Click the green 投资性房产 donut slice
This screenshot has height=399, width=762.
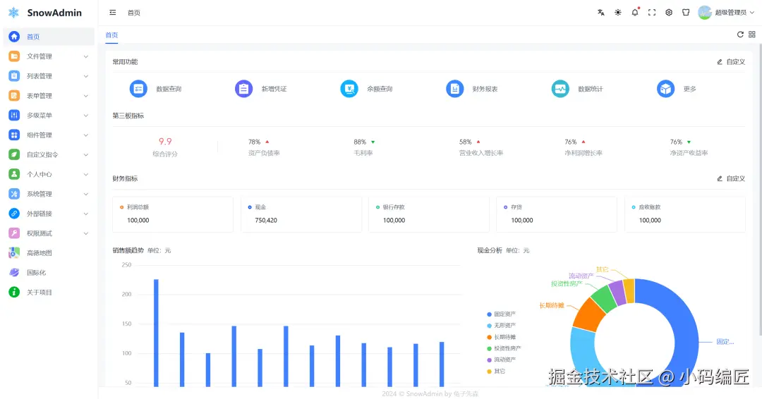(x=604, y=298)
